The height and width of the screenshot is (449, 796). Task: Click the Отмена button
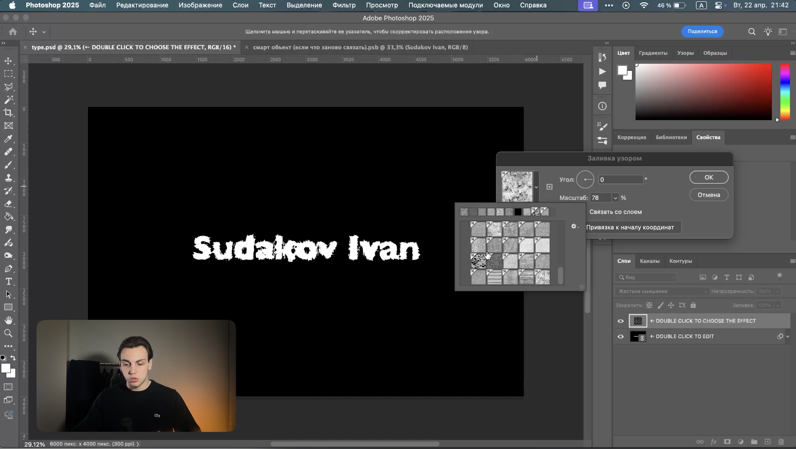pyautogui.click(x=709, y=195)
